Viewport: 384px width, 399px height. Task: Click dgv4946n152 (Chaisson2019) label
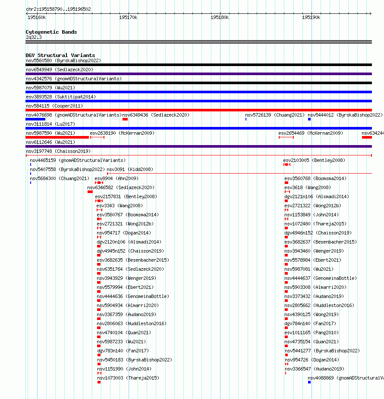point(318,233)
